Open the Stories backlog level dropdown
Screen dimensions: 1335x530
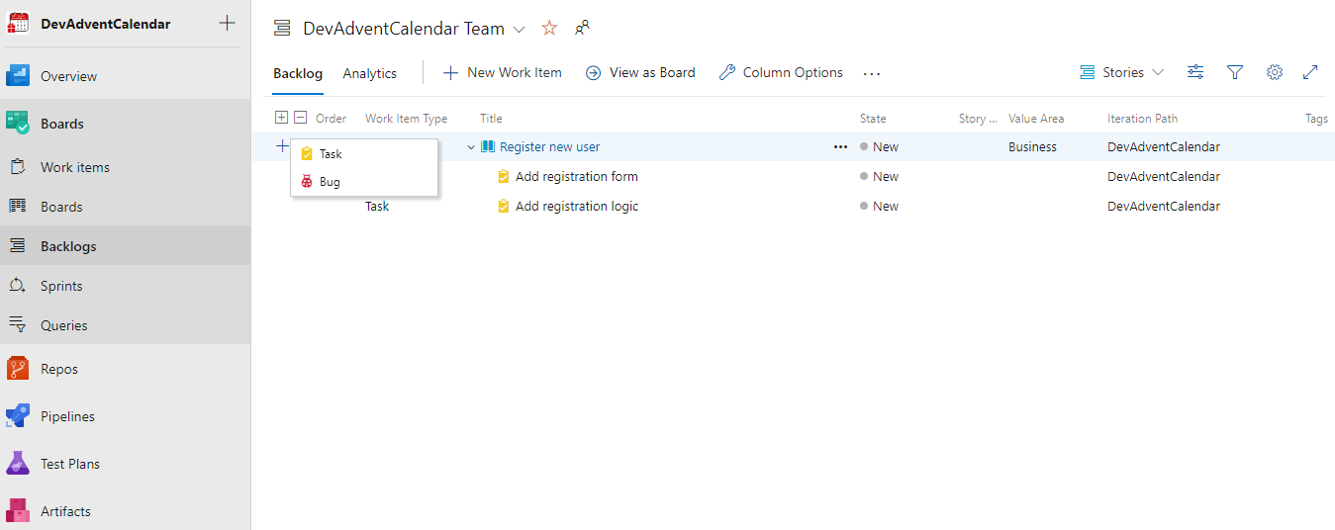[x=1121, y=72]
